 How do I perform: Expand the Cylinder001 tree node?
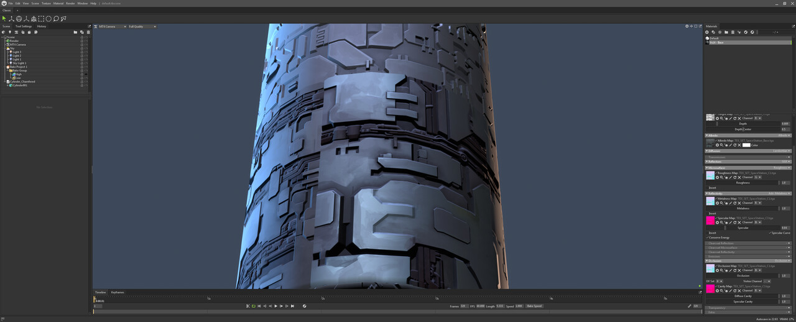pos(7,85)
